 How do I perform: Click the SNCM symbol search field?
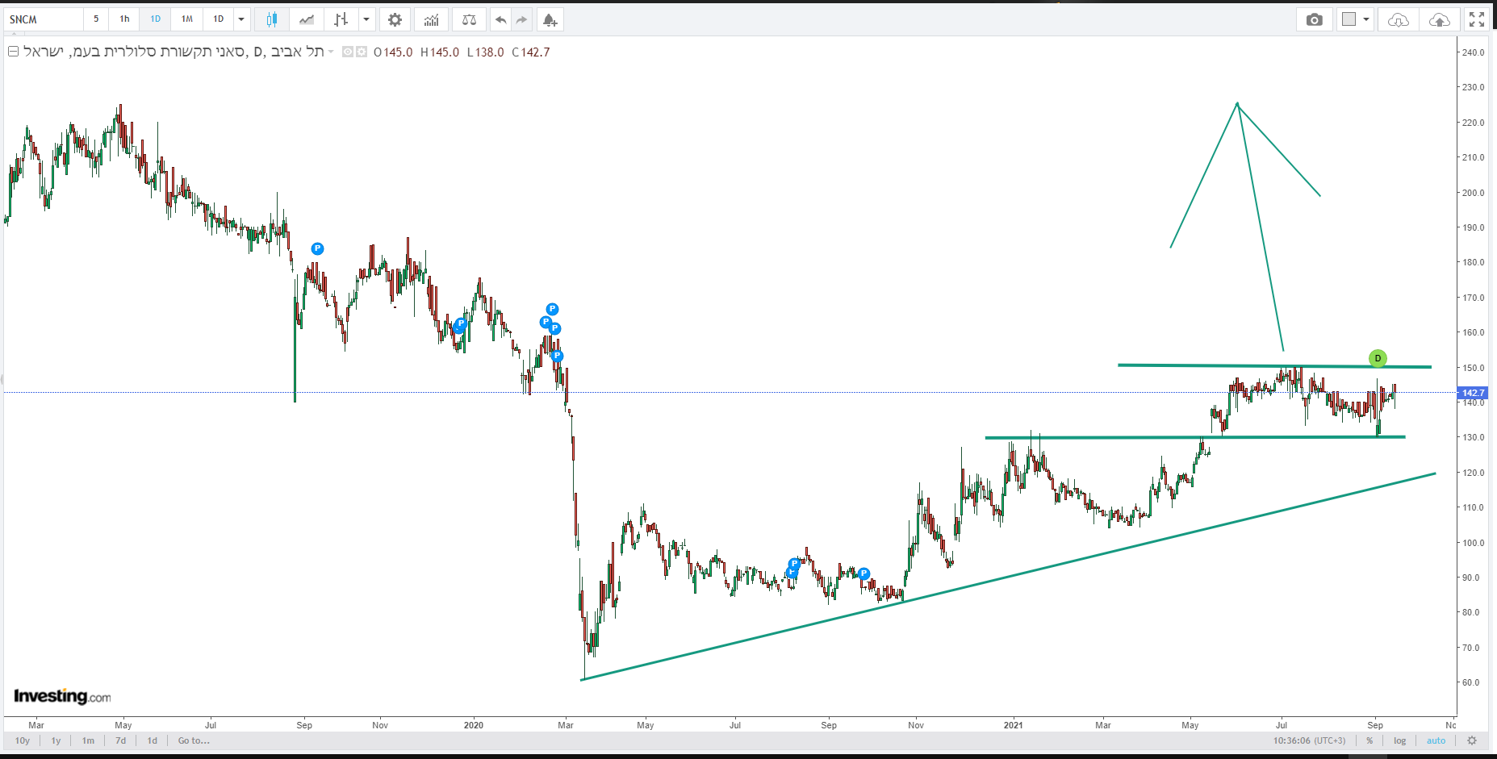click(x=44, y=19)
